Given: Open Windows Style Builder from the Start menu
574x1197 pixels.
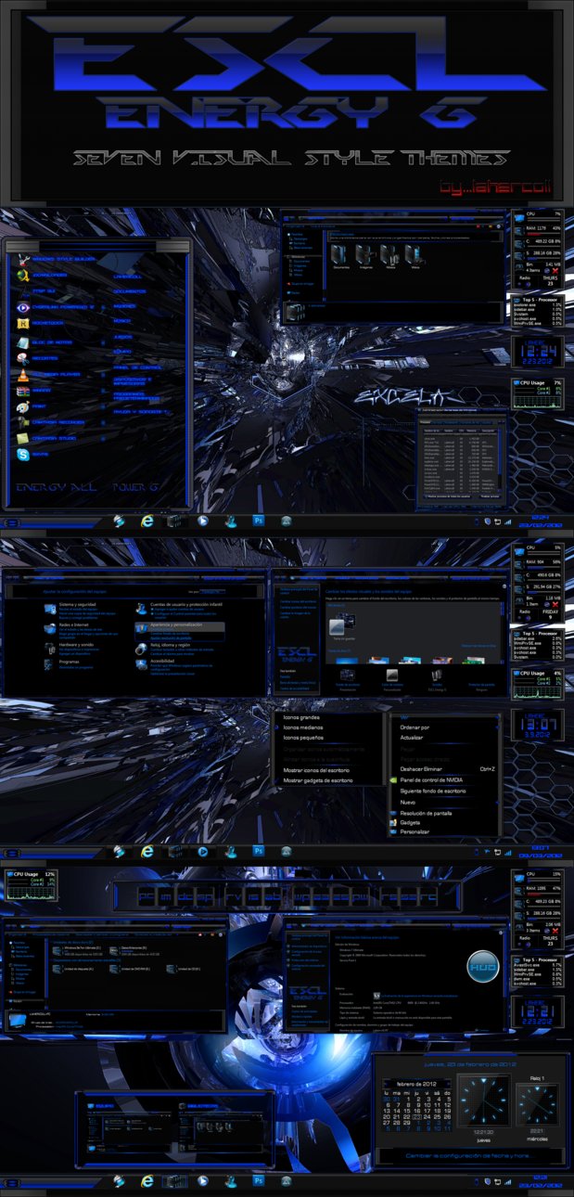Looking at the screenshot, I should (56, 260).
